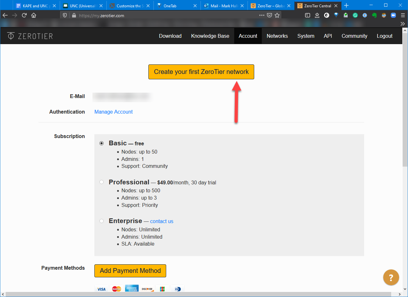Switch to the ZeroTier – Global tab
This screenshot has width=408, height=297.
pos(270,6)
